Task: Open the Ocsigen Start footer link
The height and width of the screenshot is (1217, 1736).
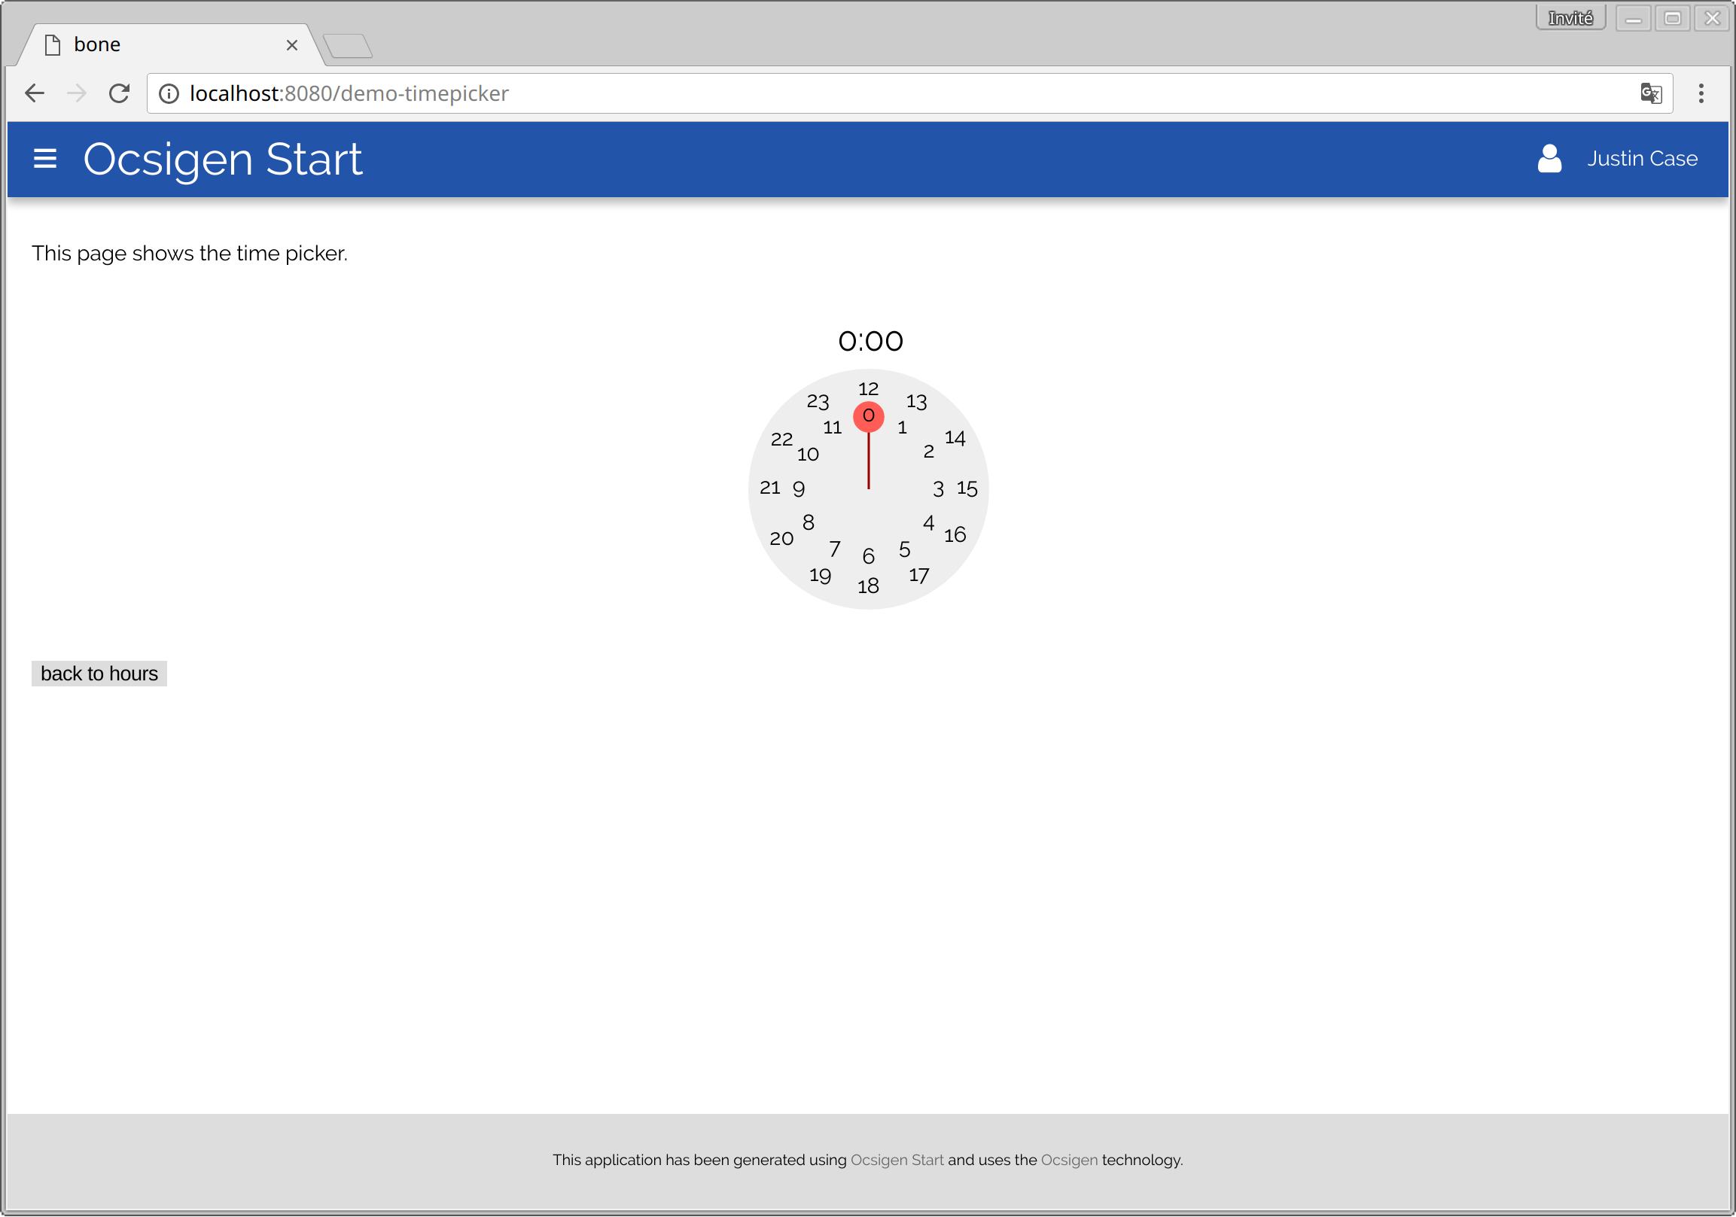Action: [897, 1160]
